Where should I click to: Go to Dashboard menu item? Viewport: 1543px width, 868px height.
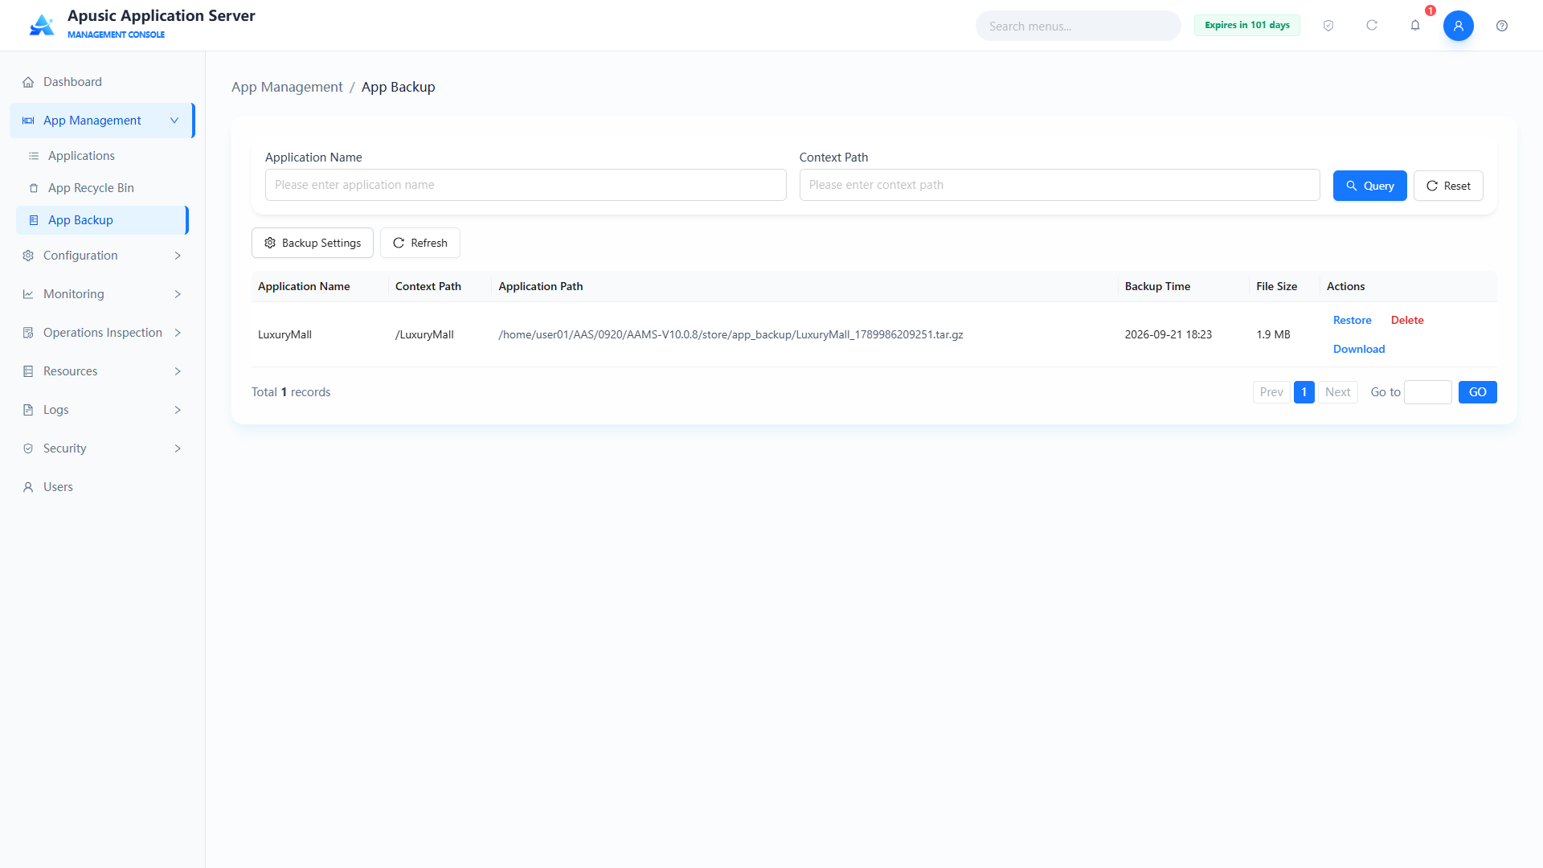pyautogui.click(x=102, y=82)
